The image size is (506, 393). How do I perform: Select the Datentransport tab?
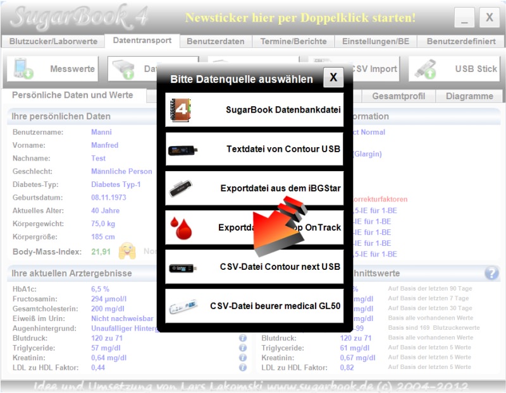pos(142,40)
